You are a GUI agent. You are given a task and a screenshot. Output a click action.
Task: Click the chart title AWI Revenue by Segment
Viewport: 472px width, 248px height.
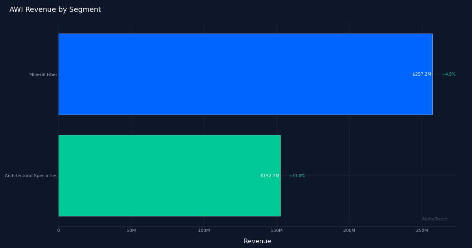coord(55,9)
